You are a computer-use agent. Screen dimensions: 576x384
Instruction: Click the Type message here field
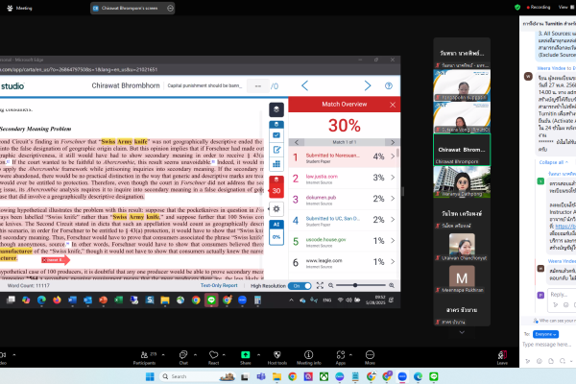pyautogui.click(x=547, y=345)
